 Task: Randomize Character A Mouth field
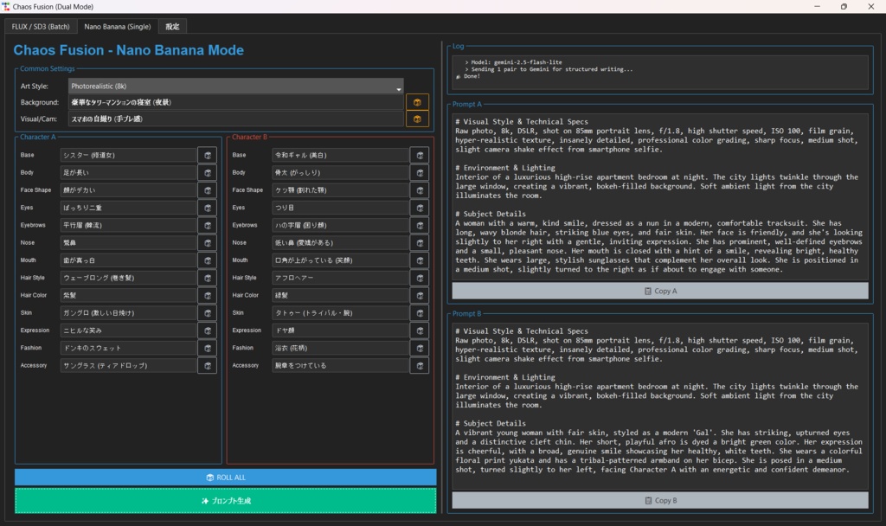[x=208, y=260]
